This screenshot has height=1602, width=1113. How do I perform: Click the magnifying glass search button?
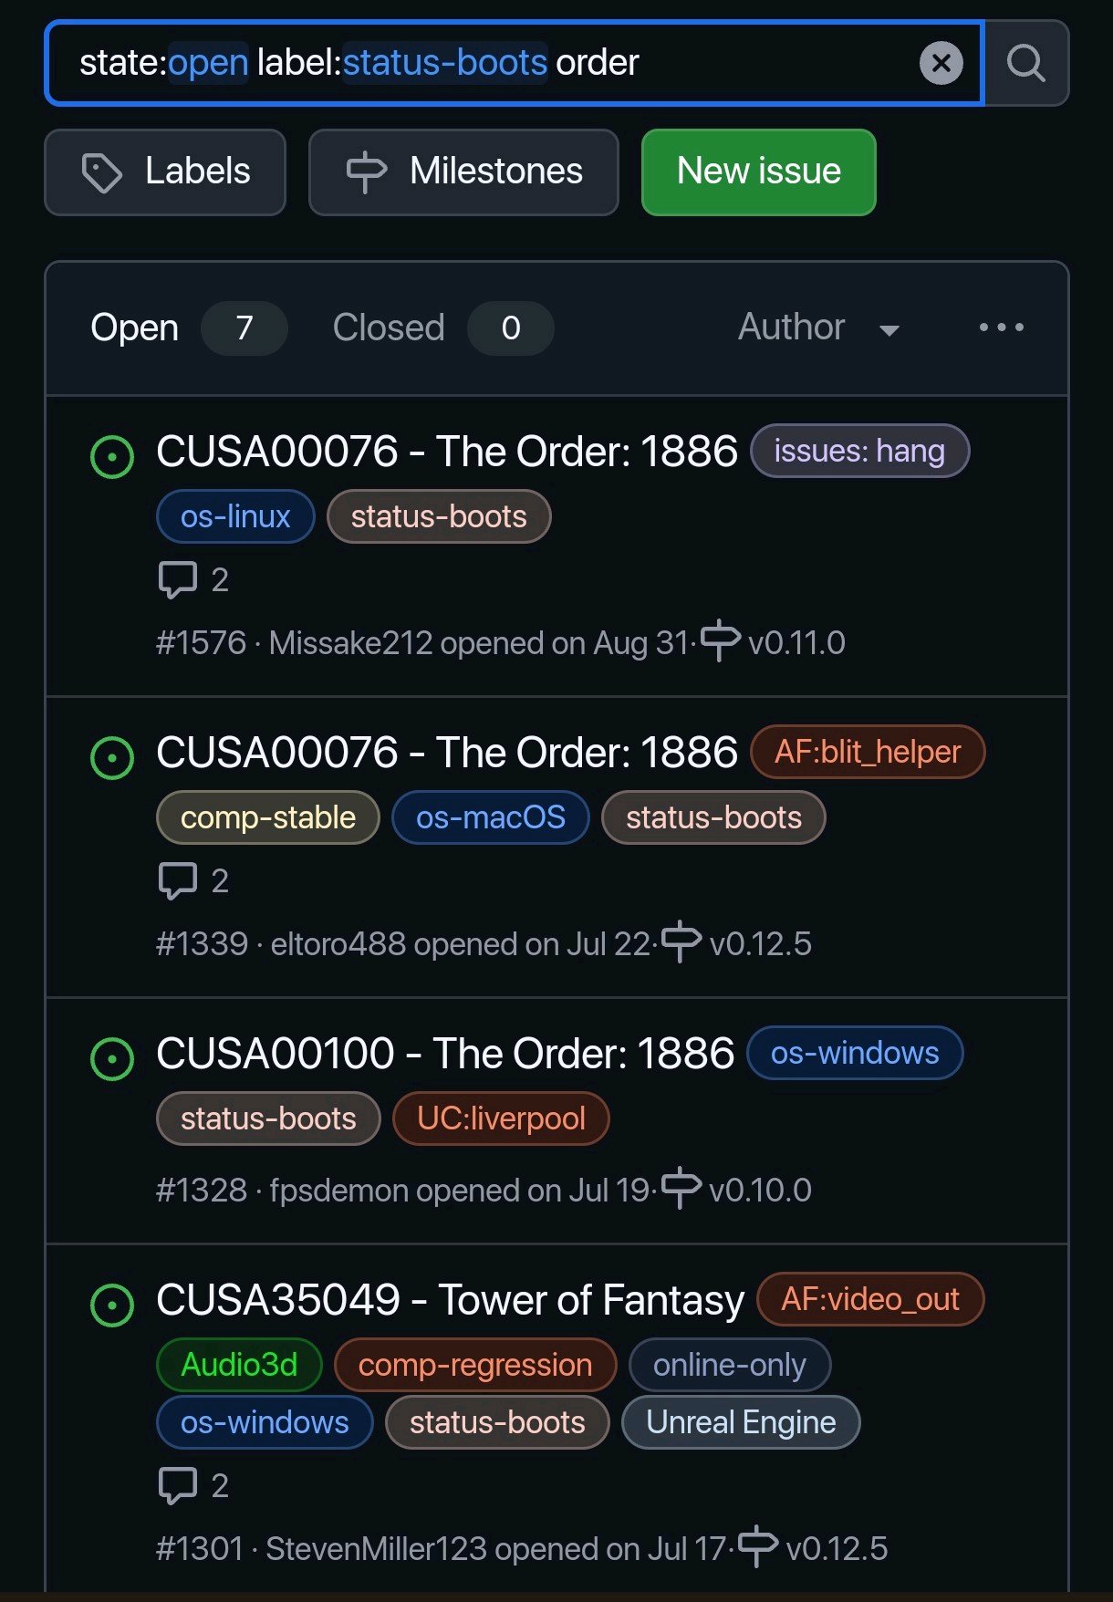pyautogui.click(x=1026, y=63)
